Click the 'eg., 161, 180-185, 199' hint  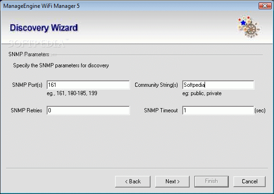72,93
